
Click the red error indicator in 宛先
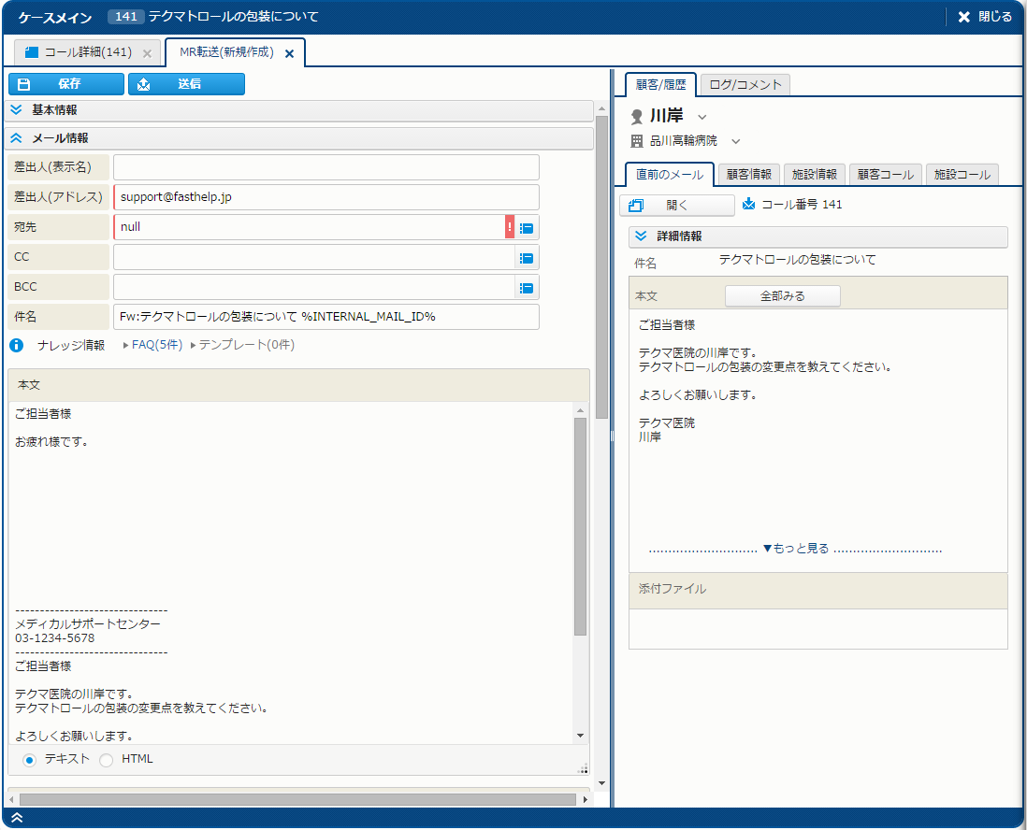tap(510, 227)
